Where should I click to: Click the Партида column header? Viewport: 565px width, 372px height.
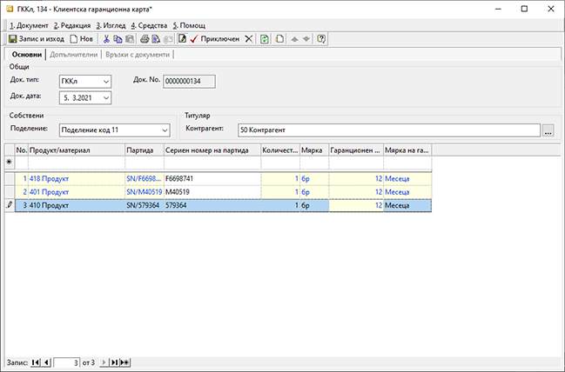[145, 150]
